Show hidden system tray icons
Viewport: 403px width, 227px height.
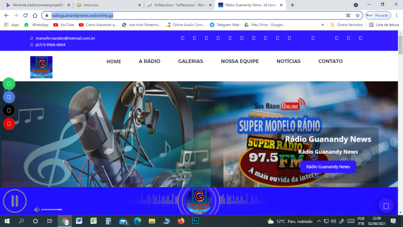point(319,221)
